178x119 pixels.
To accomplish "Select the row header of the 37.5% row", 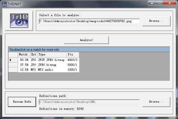I will (13, 65).
